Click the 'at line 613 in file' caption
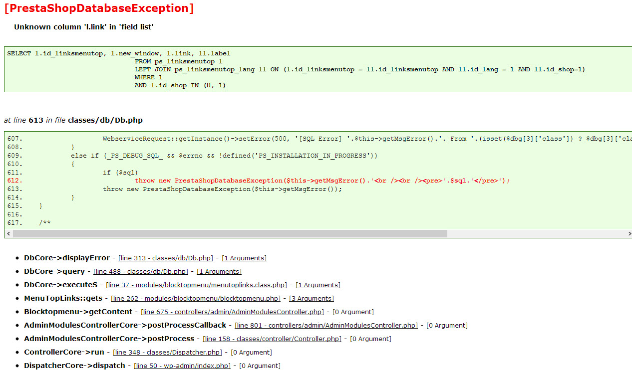Viewport: 632px width, 370px height. 73,120
